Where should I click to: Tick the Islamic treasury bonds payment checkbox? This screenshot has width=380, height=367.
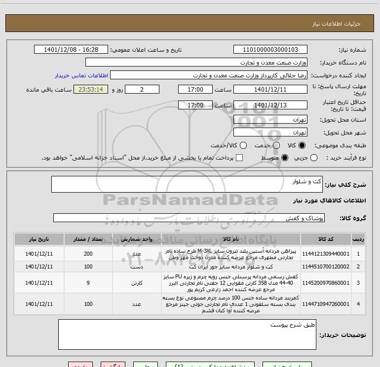click(239, 158)
